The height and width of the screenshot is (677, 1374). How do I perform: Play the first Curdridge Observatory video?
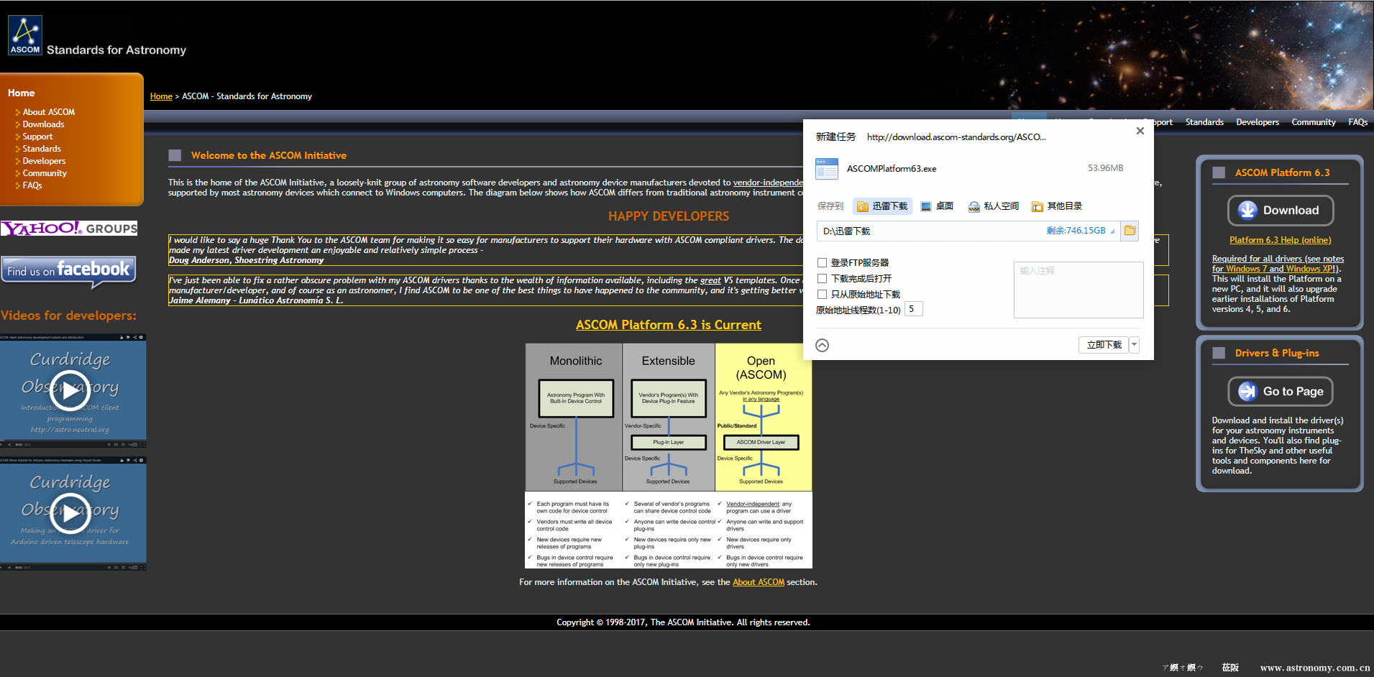point(70,390)
